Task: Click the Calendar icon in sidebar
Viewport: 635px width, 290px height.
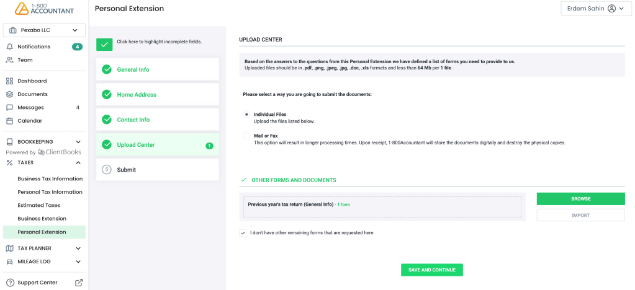Action: pyautogui.click(x=10, y=121)
